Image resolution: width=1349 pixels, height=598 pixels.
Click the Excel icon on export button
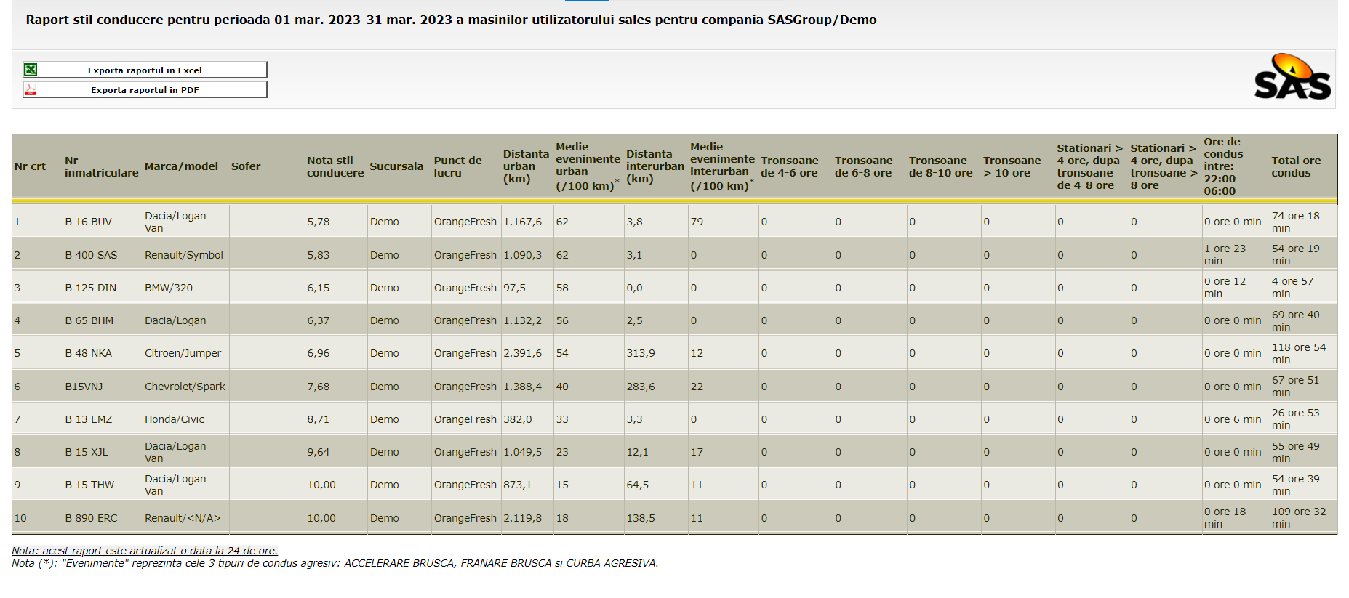31,70
